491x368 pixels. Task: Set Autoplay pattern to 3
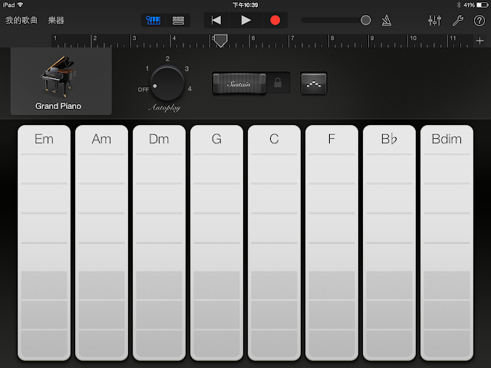pyautogui.click(x=187, y=68)
